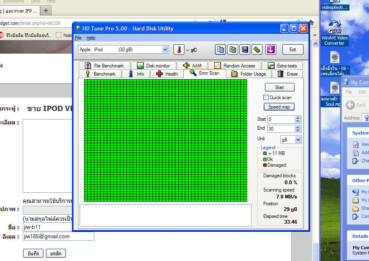Click the temperature thermometer icon

pos(179,50)
